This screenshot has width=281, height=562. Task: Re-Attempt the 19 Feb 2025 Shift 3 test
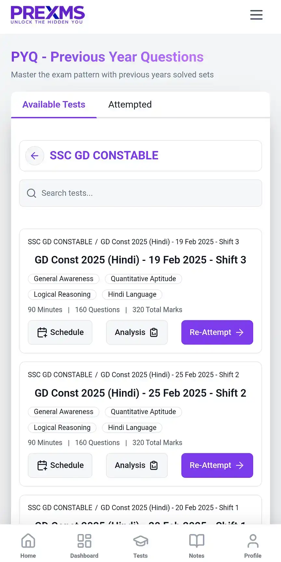point(217,332)
